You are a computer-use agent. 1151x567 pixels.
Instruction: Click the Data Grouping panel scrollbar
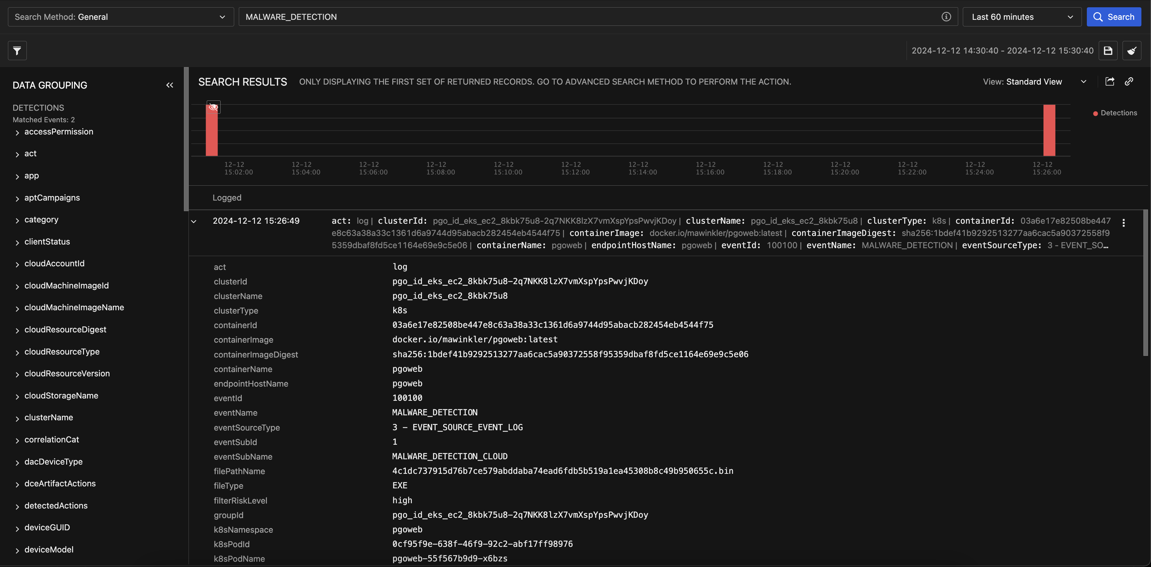coord(186,139)
